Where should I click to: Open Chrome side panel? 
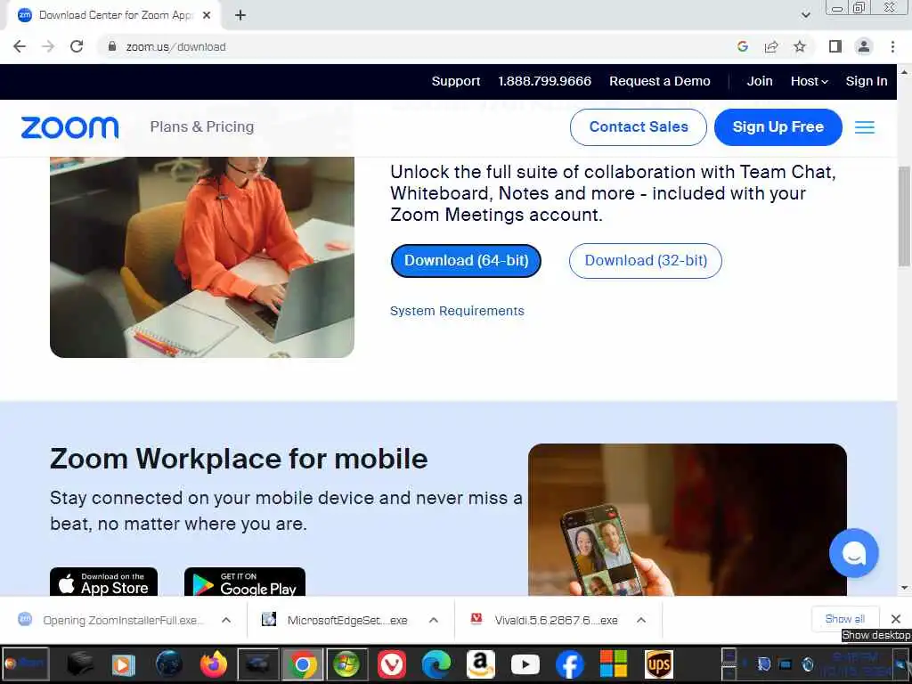tap(835, 46)
